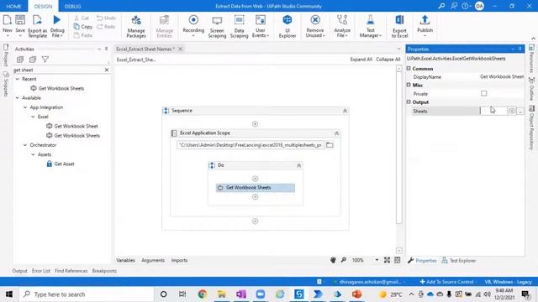Toggle the Private checkbox
The height and width of the screenshot is (302, 538).
484,93
